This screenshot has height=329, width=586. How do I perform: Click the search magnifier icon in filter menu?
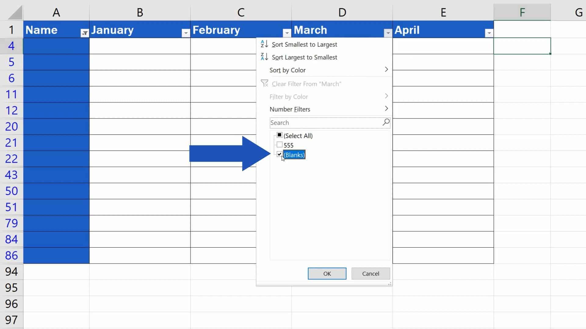(385, 122)
